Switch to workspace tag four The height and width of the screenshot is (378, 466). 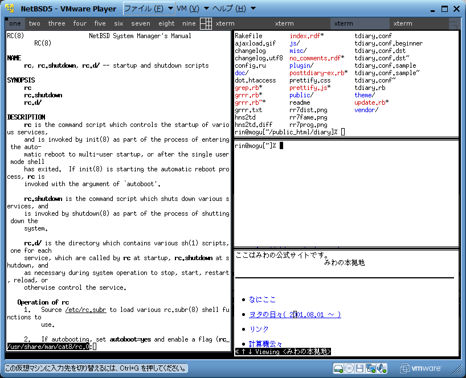click(x=80, y=23)
